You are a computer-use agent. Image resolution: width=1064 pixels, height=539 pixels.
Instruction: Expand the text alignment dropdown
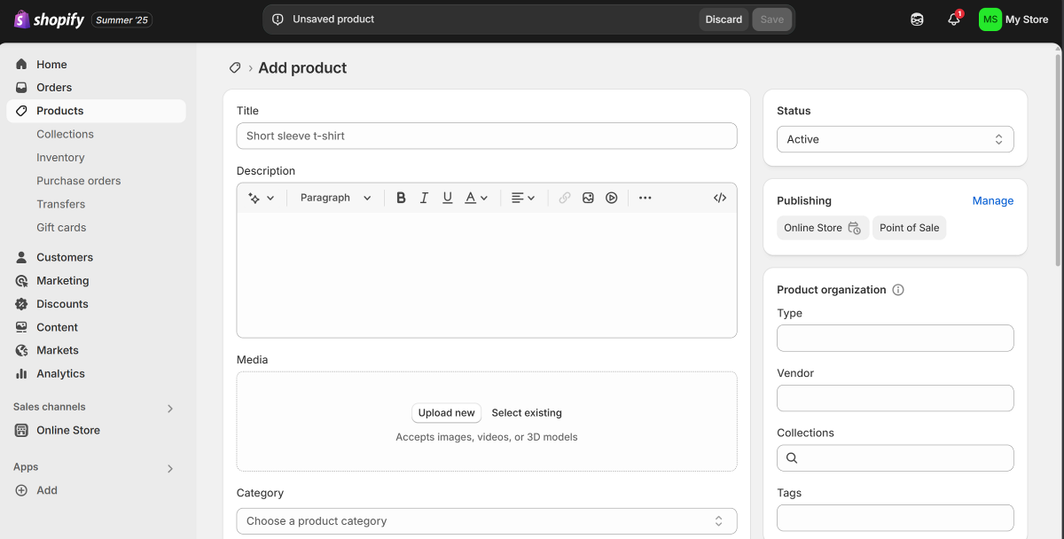tap(523, 198)
